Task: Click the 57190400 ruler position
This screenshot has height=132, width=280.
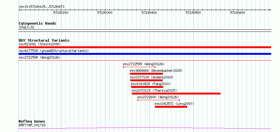Action: click(x=149, y=13)
